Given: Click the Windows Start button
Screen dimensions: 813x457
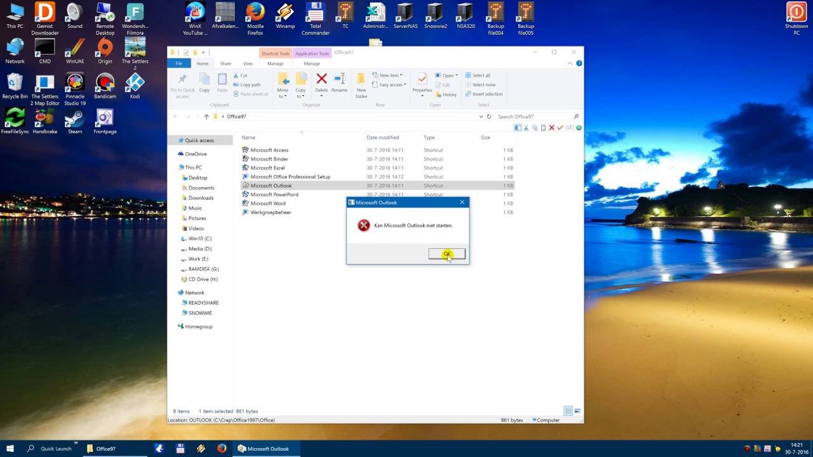Looking at the screenshot, I should [x=10, y=449].
